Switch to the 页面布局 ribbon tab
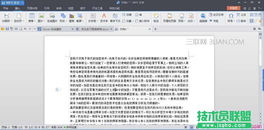 [32, 8]
